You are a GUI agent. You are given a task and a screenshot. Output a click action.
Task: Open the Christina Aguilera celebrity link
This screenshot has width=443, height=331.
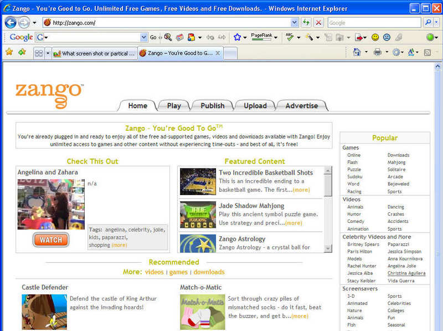coord(406,273)
